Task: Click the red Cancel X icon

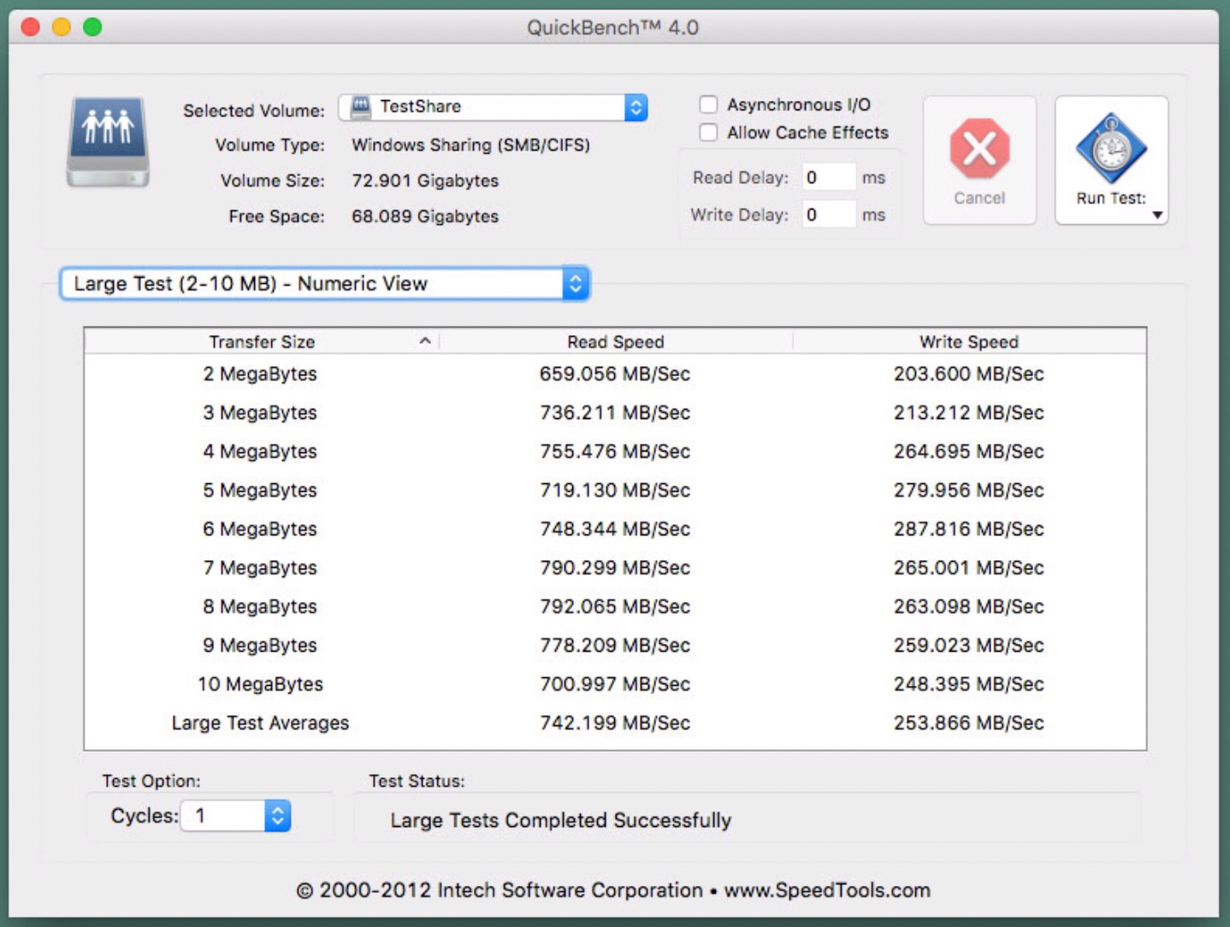Action: point(979,149)
